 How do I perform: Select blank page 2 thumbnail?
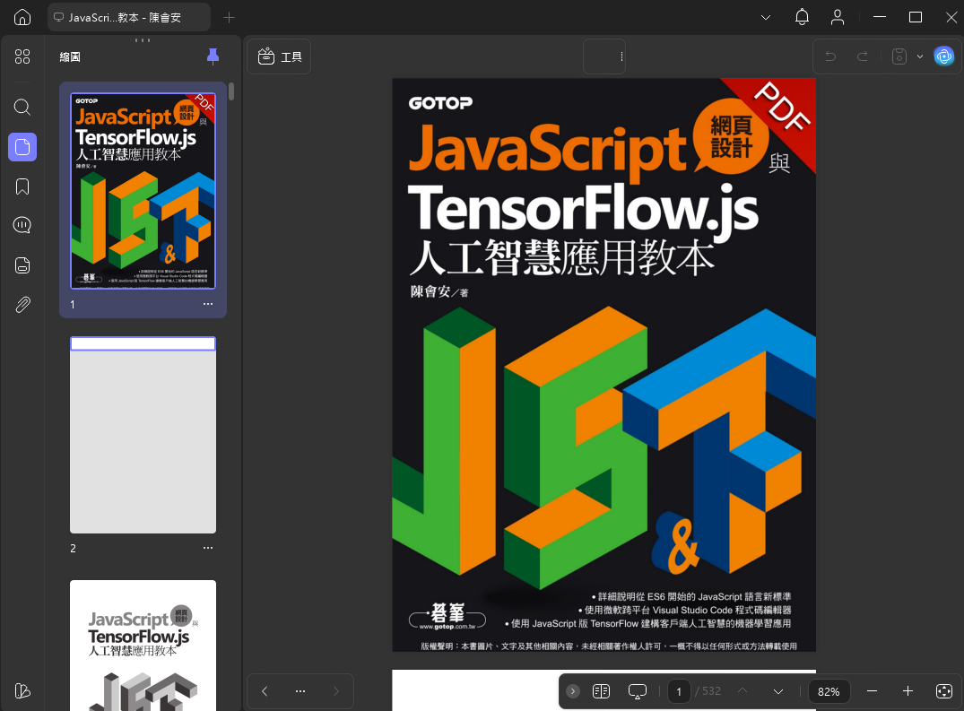(143, 435)
